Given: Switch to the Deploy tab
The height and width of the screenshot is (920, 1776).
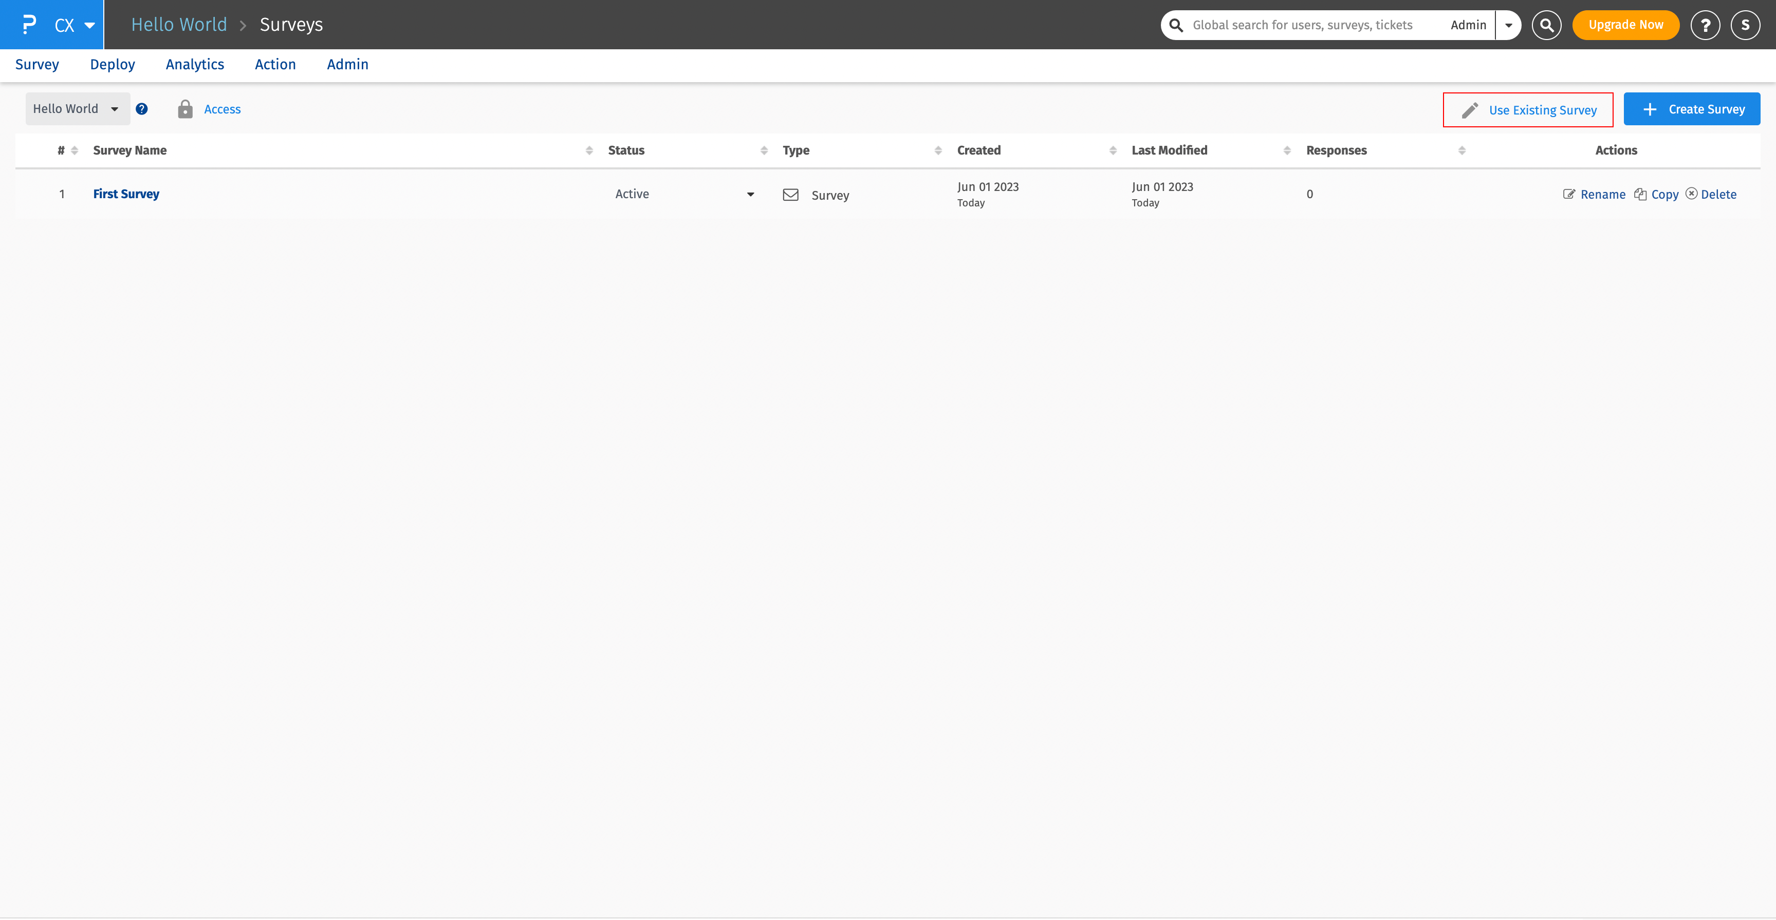Looking at the screenshot, I should click(x=113, y=64).
